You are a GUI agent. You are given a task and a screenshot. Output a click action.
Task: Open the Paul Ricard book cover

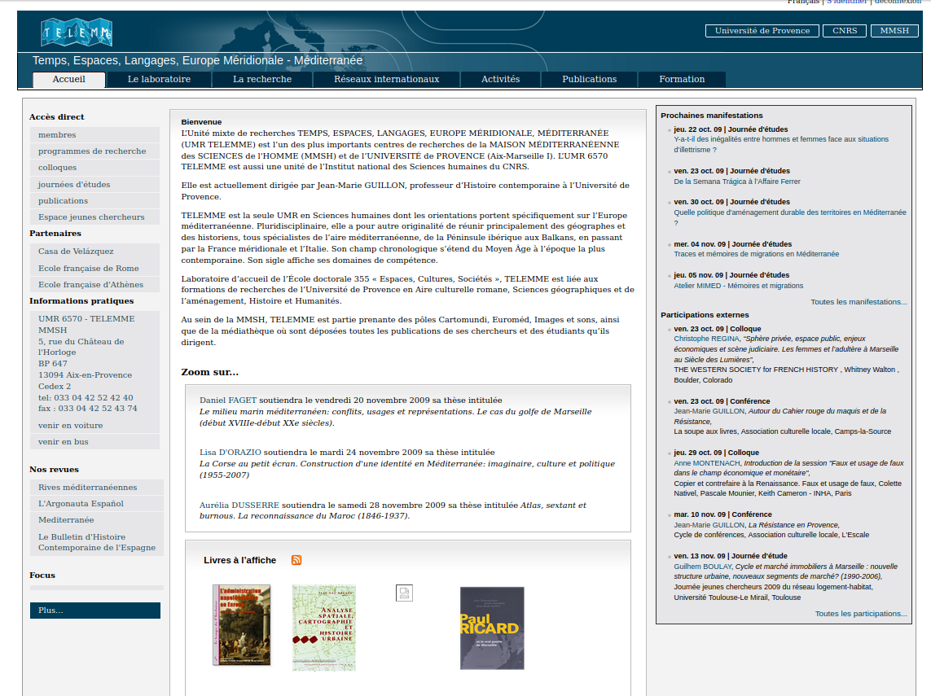click(492, 628)
